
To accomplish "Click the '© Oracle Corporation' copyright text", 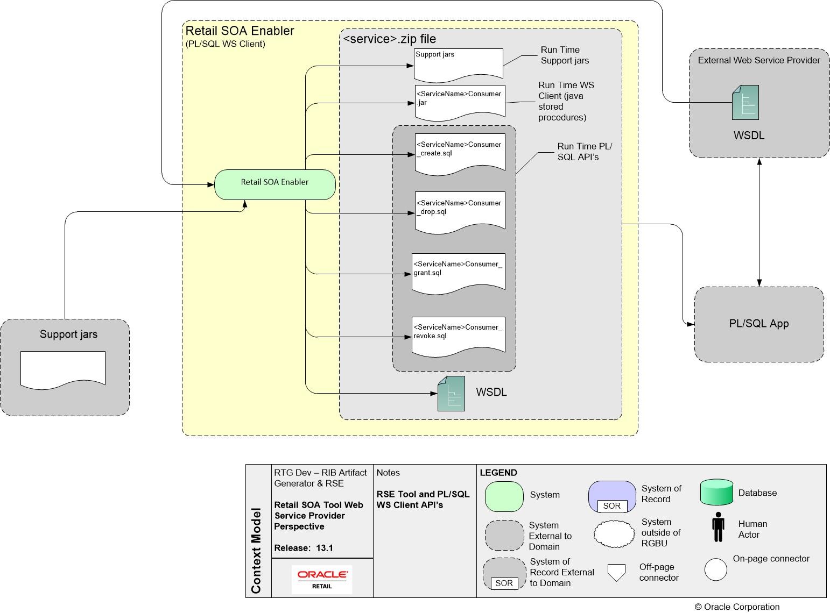I will 737,607.
